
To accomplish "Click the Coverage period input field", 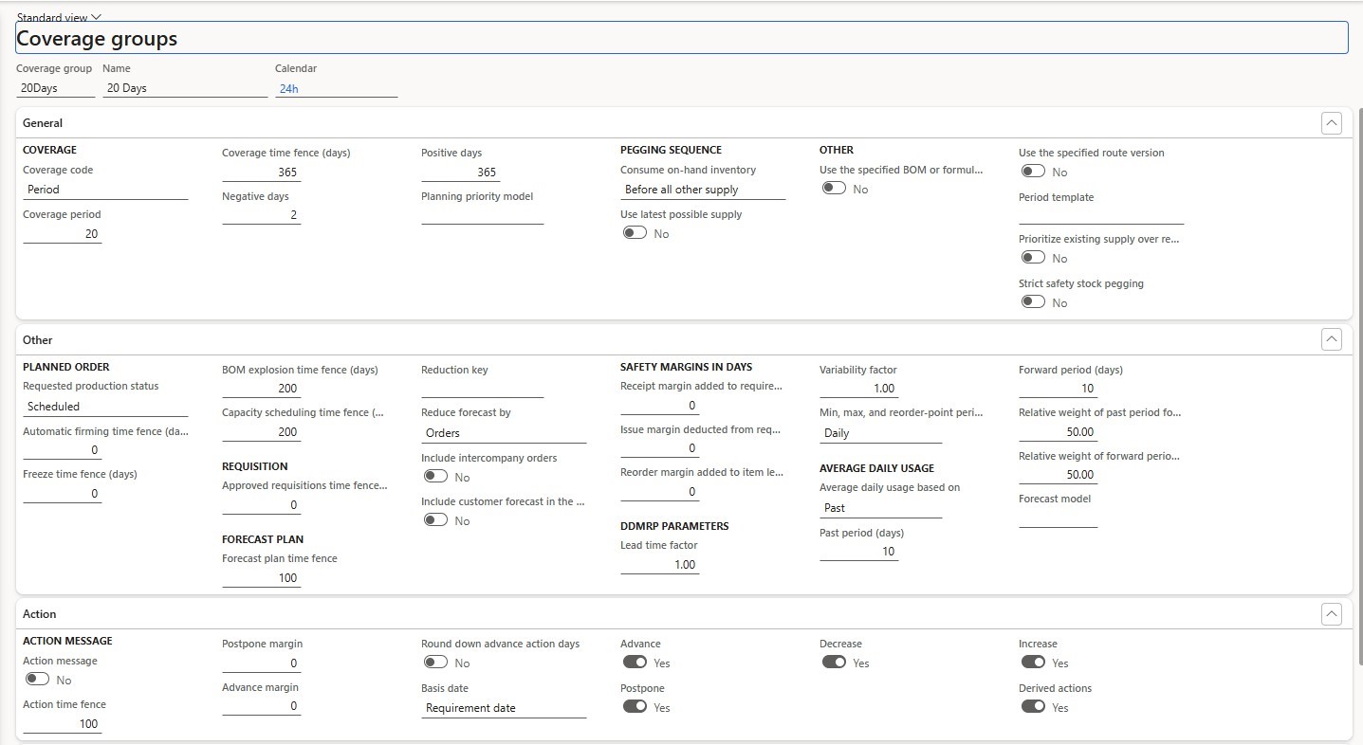I will (62, 233).
